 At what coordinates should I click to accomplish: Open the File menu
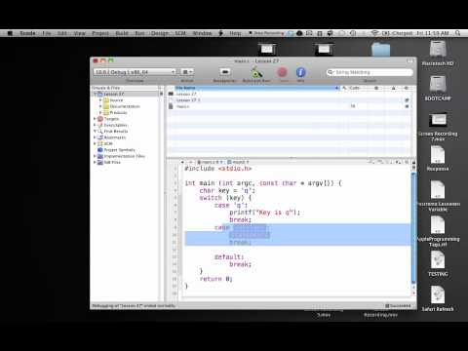coord(47,33)
